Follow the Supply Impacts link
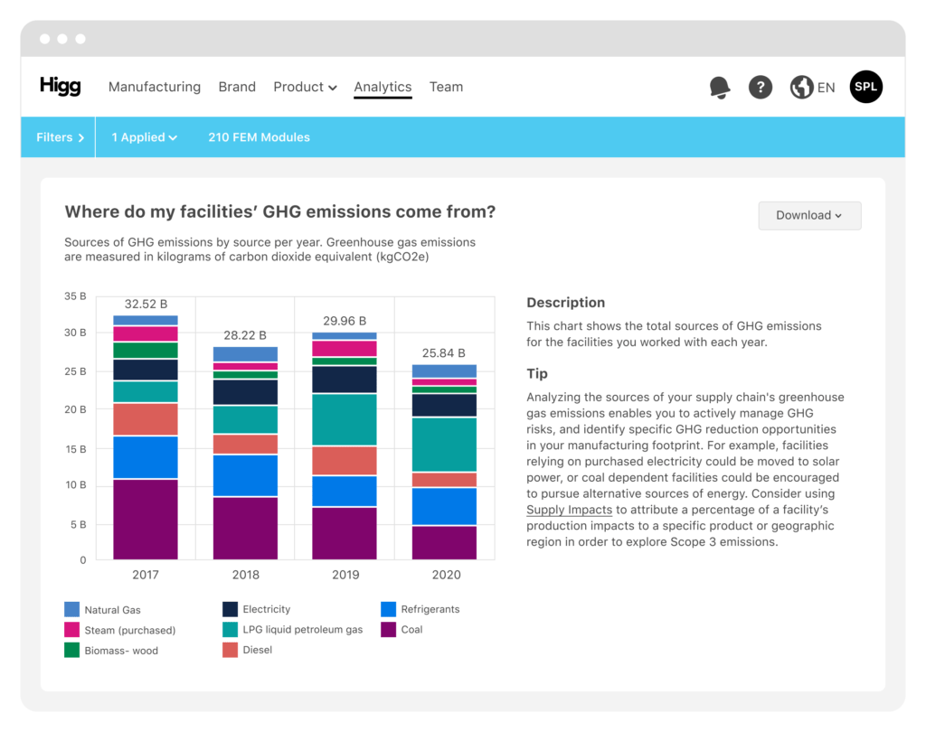 click(x=569, y=510)
